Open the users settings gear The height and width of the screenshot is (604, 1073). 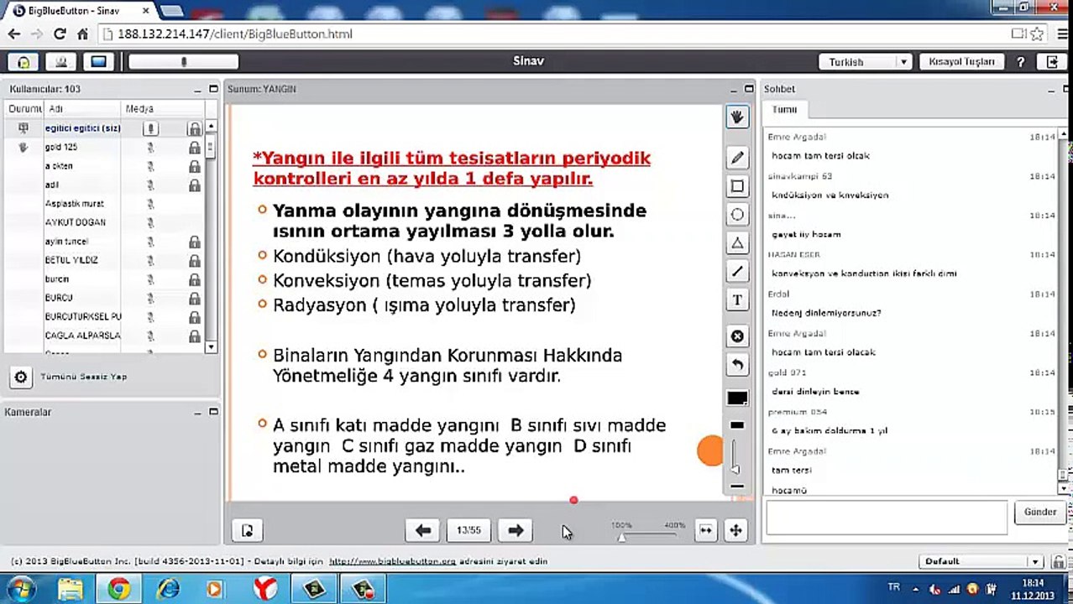click(x=21, y=377)
